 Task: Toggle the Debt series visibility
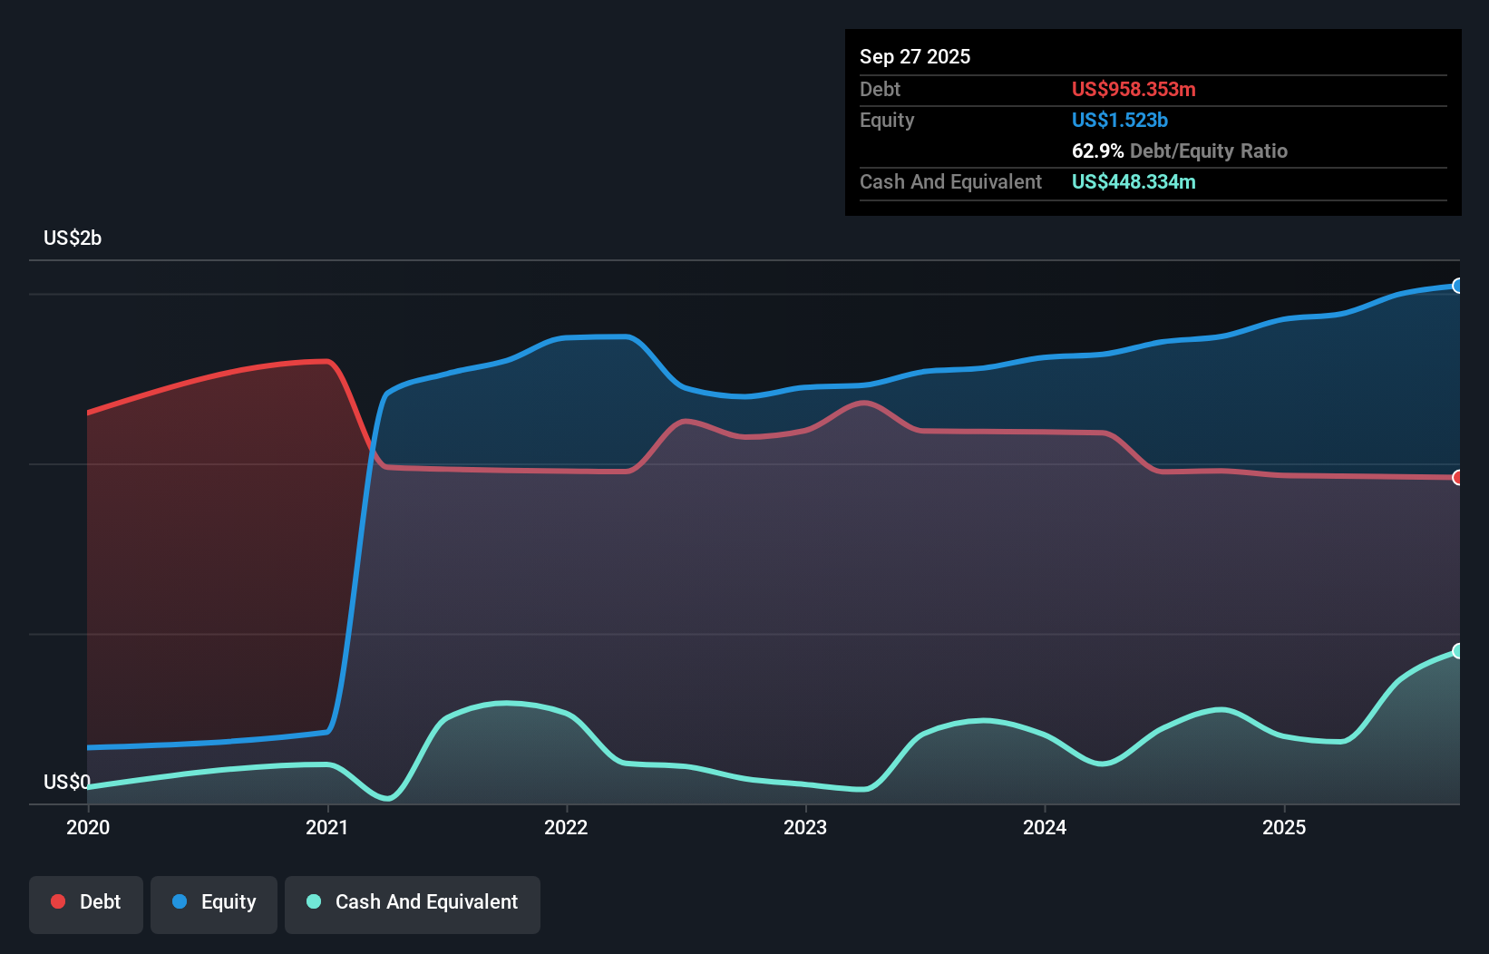click(86, 902)
